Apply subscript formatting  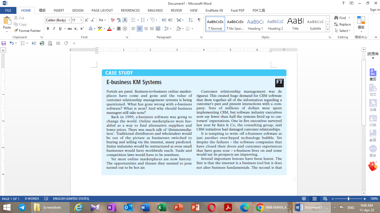click(76, 29)
